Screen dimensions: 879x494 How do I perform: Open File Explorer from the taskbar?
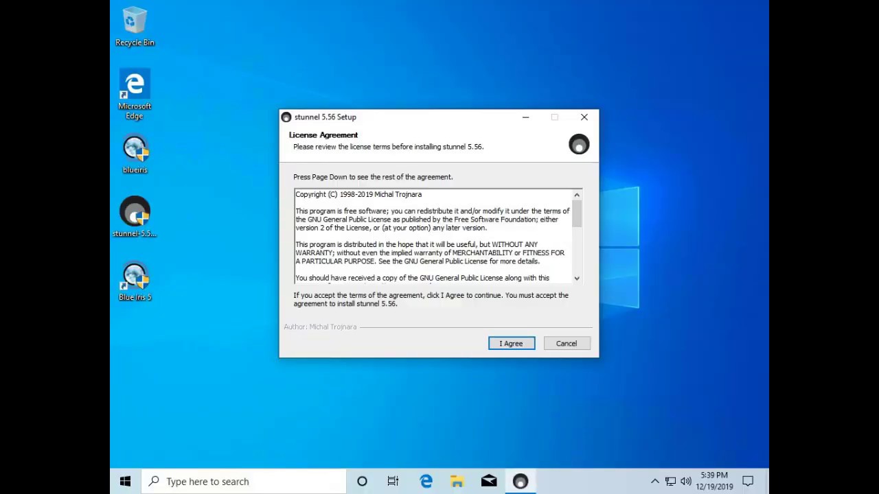click(457, 482)
